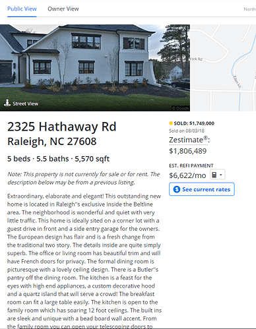
Task: Click the York Rd label on map
Action: coord(196,59)
